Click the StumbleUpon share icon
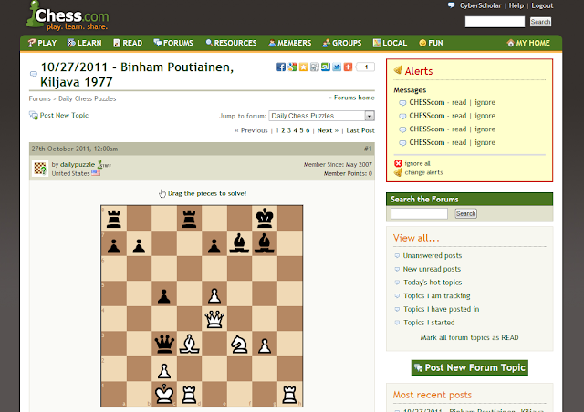Image resolution: width=584 pixels, height=412 pixels. point(326,67)
